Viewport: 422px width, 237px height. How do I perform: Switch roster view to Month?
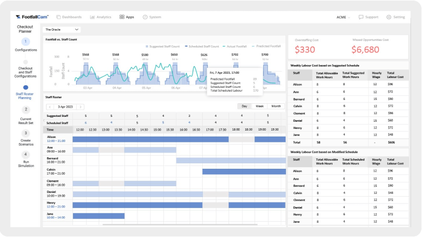(276, 106)
